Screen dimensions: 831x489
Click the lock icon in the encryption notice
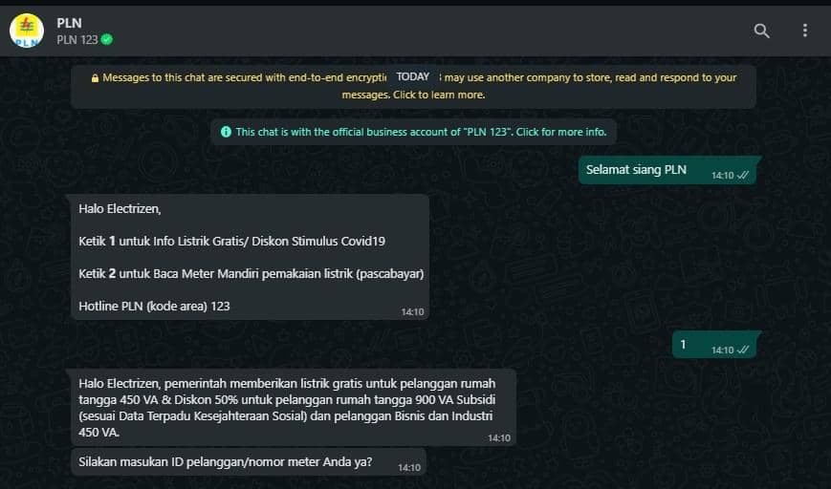pos(95,78)
